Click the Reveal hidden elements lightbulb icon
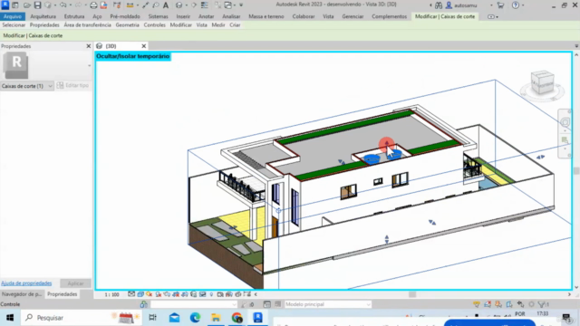The width and height of the screenshot is (580, 326). point(211,294)
